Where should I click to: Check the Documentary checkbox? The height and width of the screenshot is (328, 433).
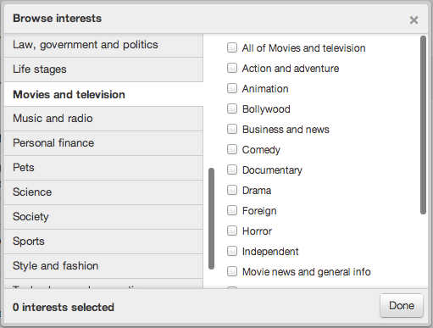(x=232, y=170)
